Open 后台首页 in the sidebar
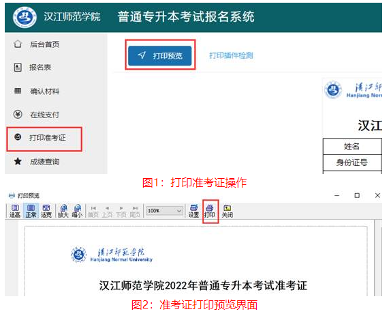Viewport: 391px width, 316px height. pyautogui.click(x=45, y=44)
